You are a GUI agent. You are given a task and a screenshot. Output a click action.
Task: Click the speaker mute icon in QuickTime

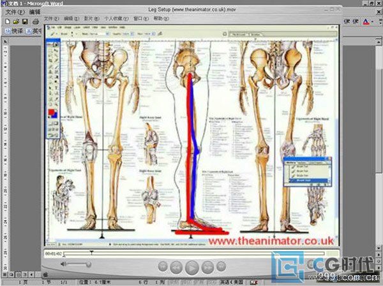[x=63, y=264]
